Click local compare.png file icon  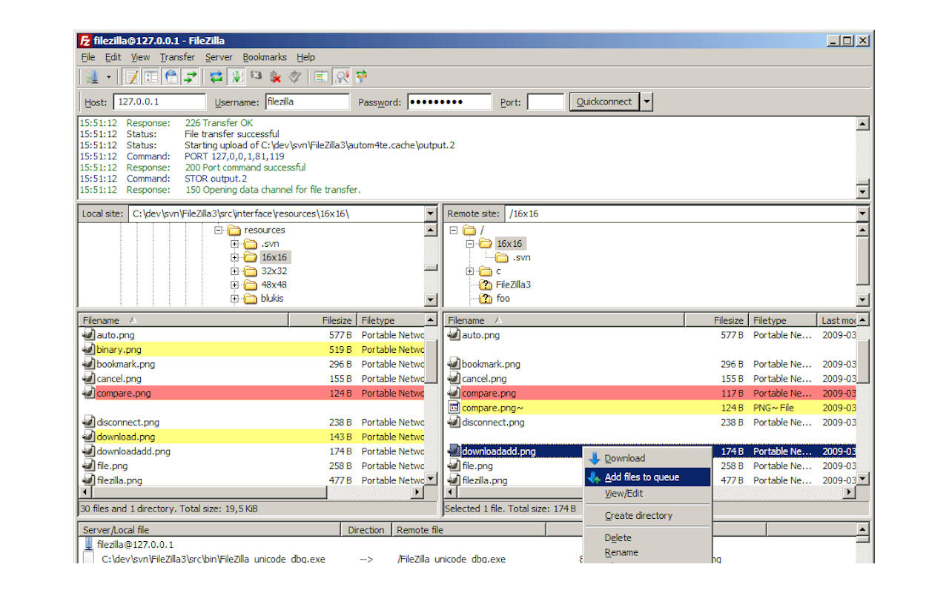pos(89,393)
